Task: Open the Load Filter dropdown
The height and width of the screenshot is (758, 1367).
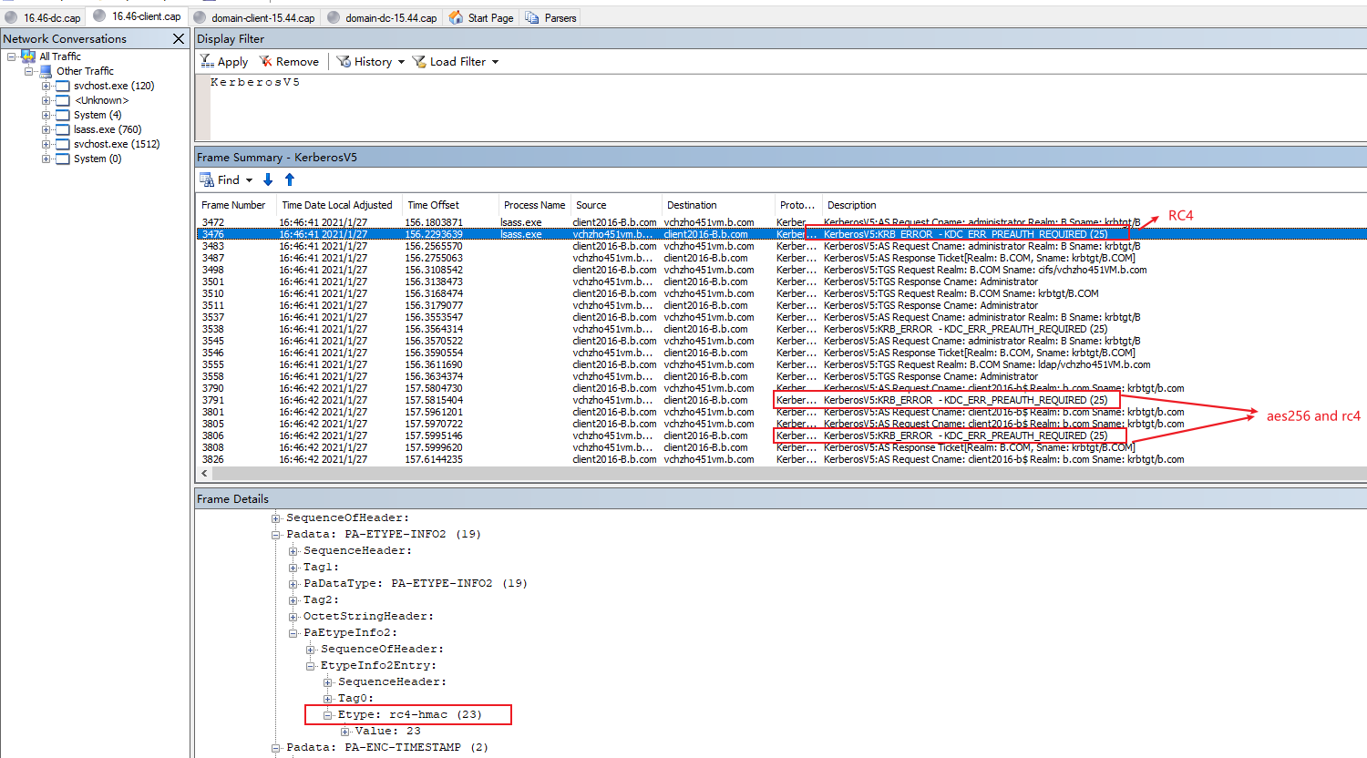Action: 456,61
